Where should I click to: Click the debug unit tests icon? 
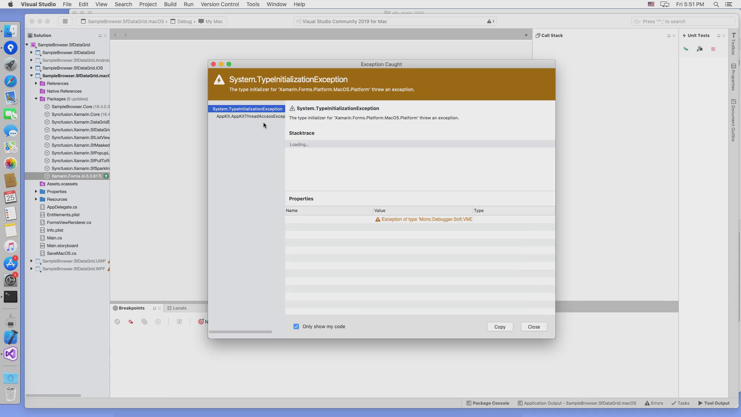coord(699,49)
